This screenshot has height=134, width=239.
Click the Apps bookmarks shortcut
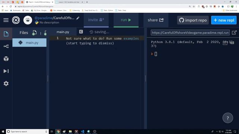(x=5, y=10)
